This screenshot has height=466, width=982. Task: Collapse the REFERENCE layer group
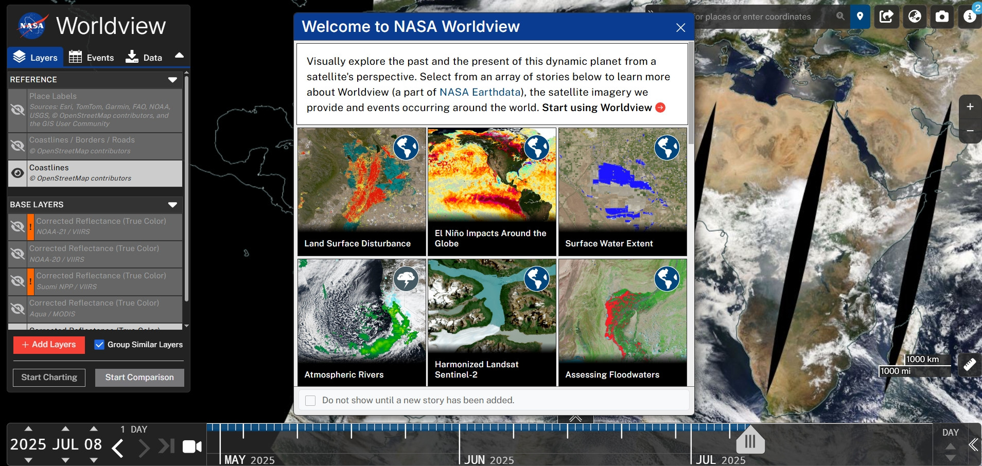tap(172, 80)
